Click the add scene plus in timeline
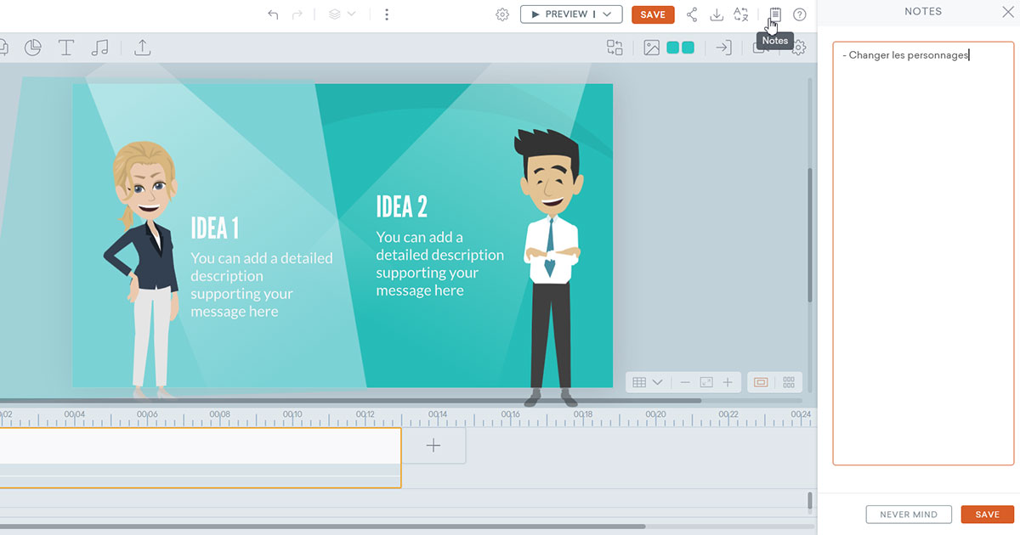 [433, 446]
